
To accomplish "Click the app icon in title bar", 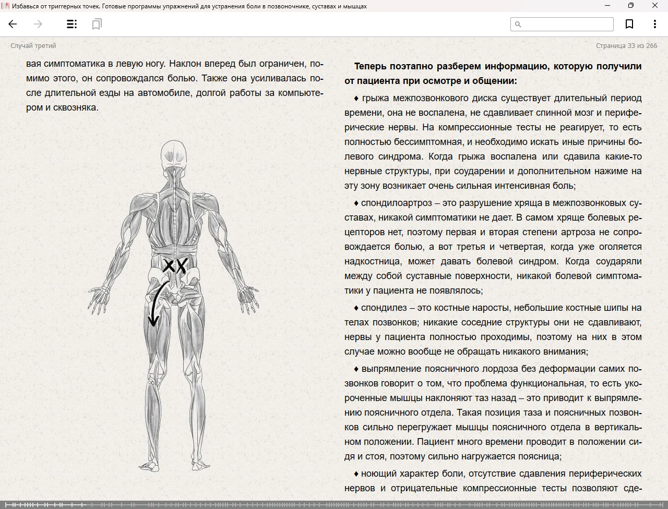I will 5,6.
